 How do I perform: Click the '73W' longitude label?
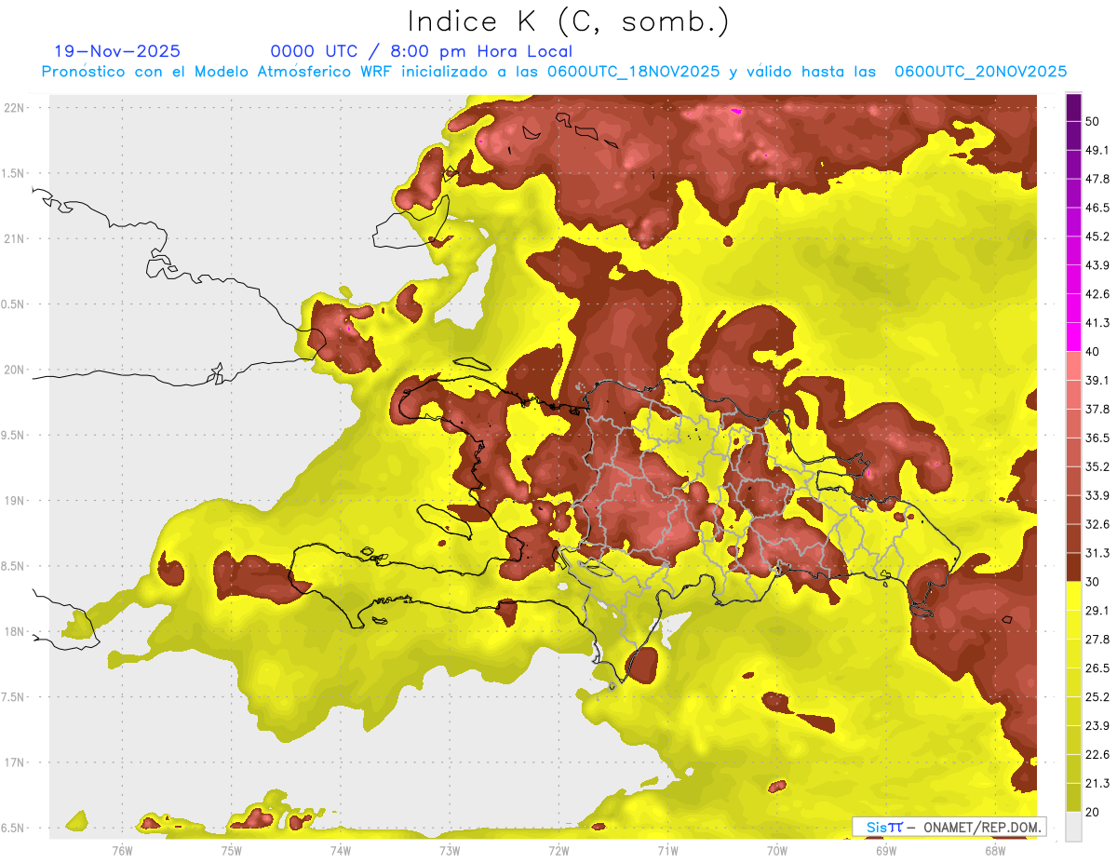(x=450, y=850)
